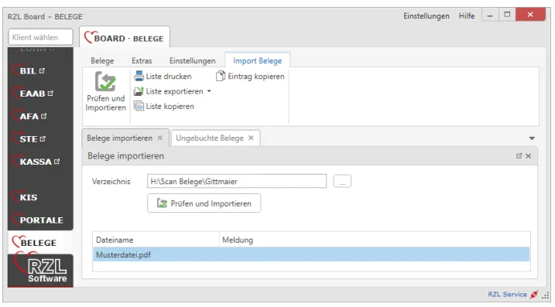Close the Belege importieren panel header

[x=529, y=156]
